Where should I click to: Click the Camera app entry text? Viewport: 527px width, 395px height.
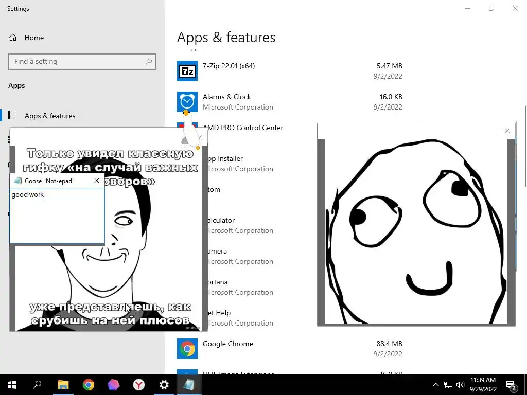pos(218,251)
